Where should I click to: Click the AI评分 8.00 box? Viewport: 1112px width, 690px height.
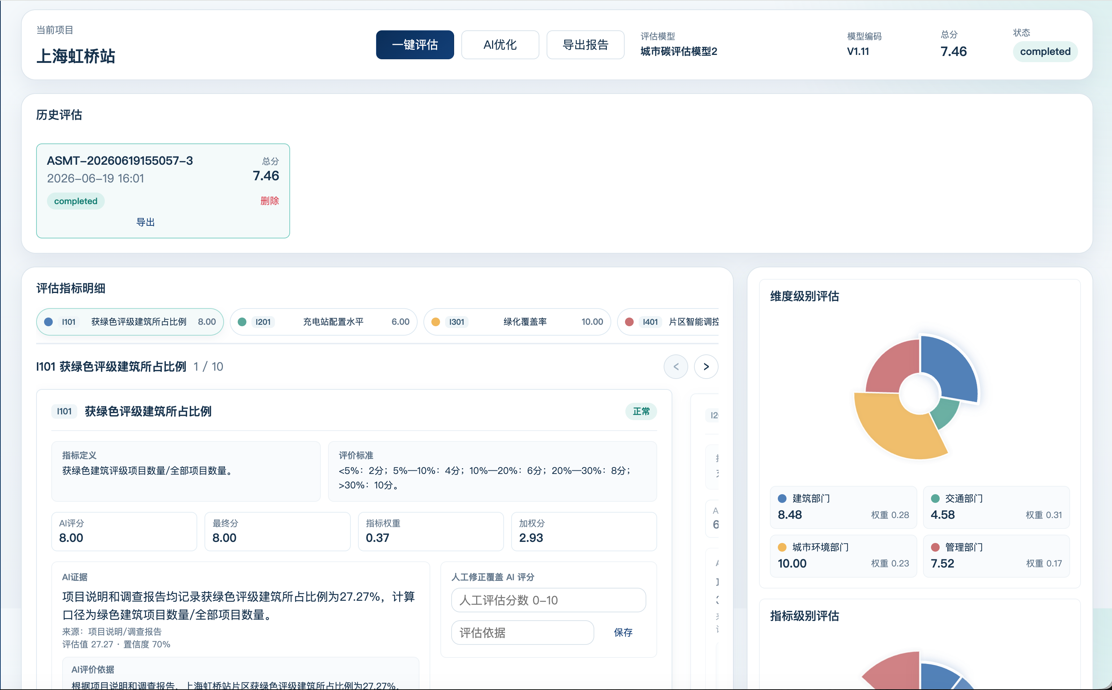click(x=124, y=532)
